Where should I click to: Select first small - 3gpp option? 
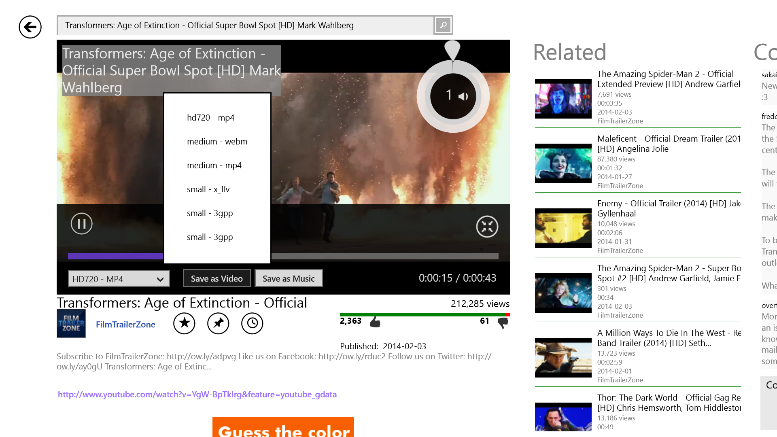217,213
